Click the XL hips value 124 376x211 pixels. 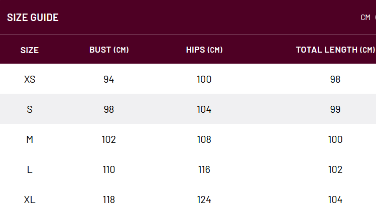point(204,199)
